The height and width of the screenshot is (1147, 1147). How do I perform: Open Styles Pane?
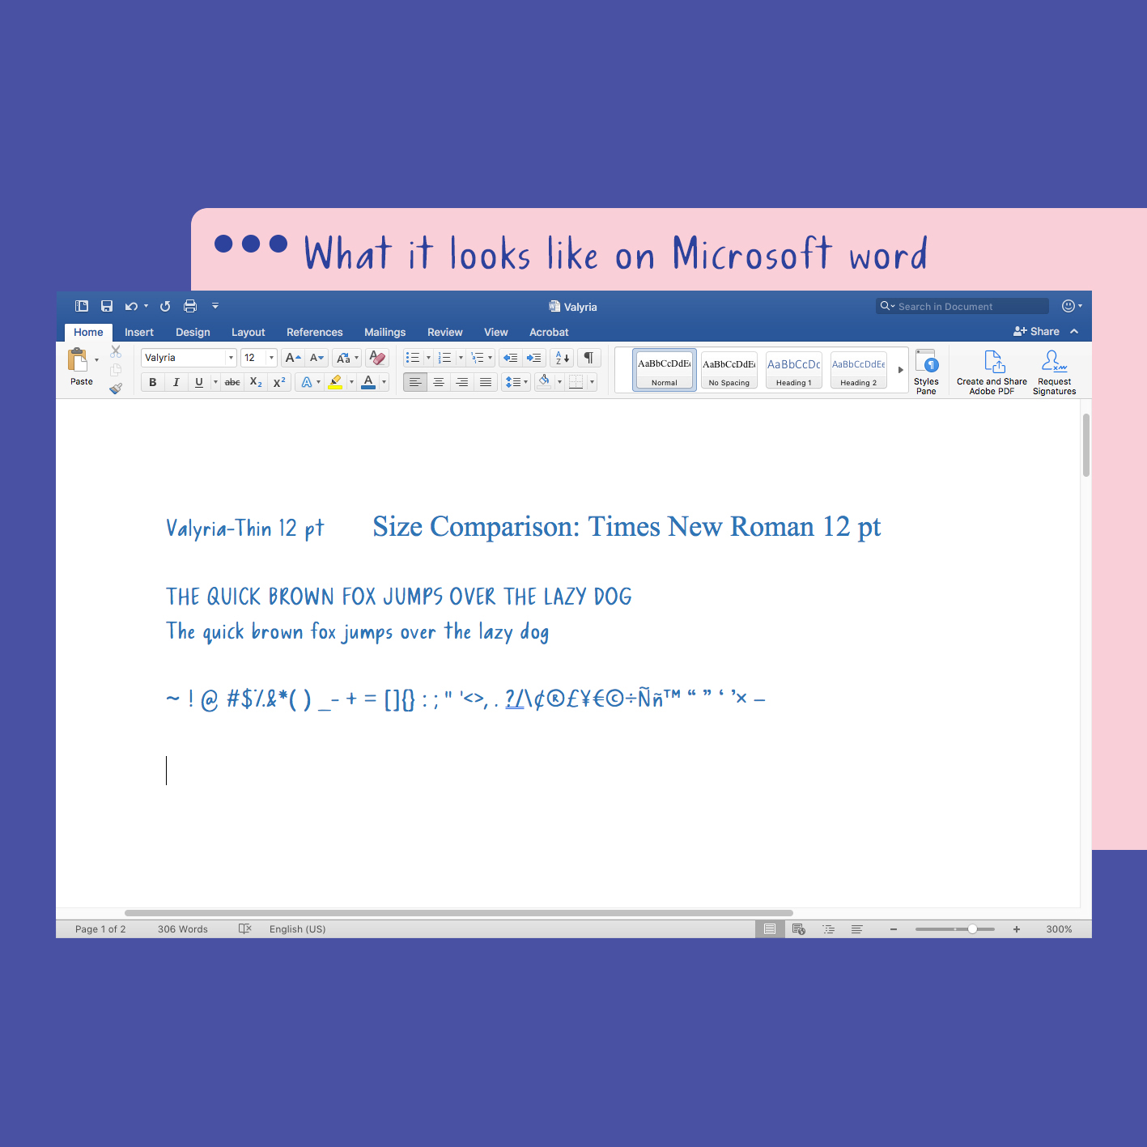926,372
